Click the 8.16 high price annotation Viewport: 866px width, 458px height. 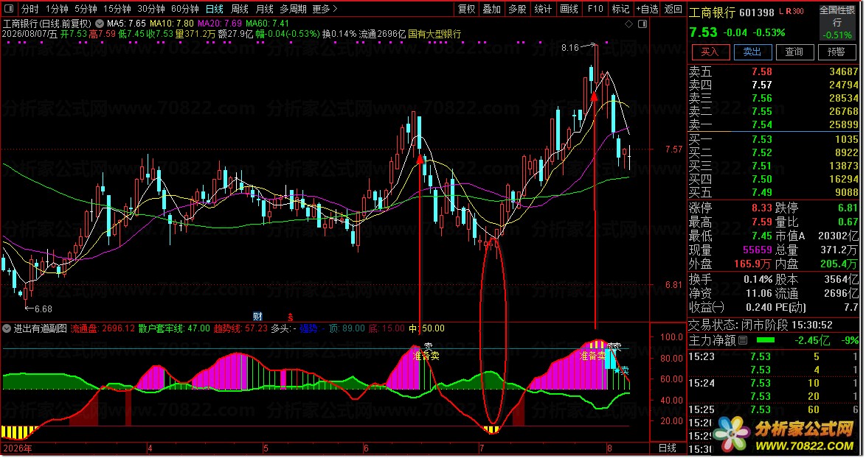[x=570, y=47]
